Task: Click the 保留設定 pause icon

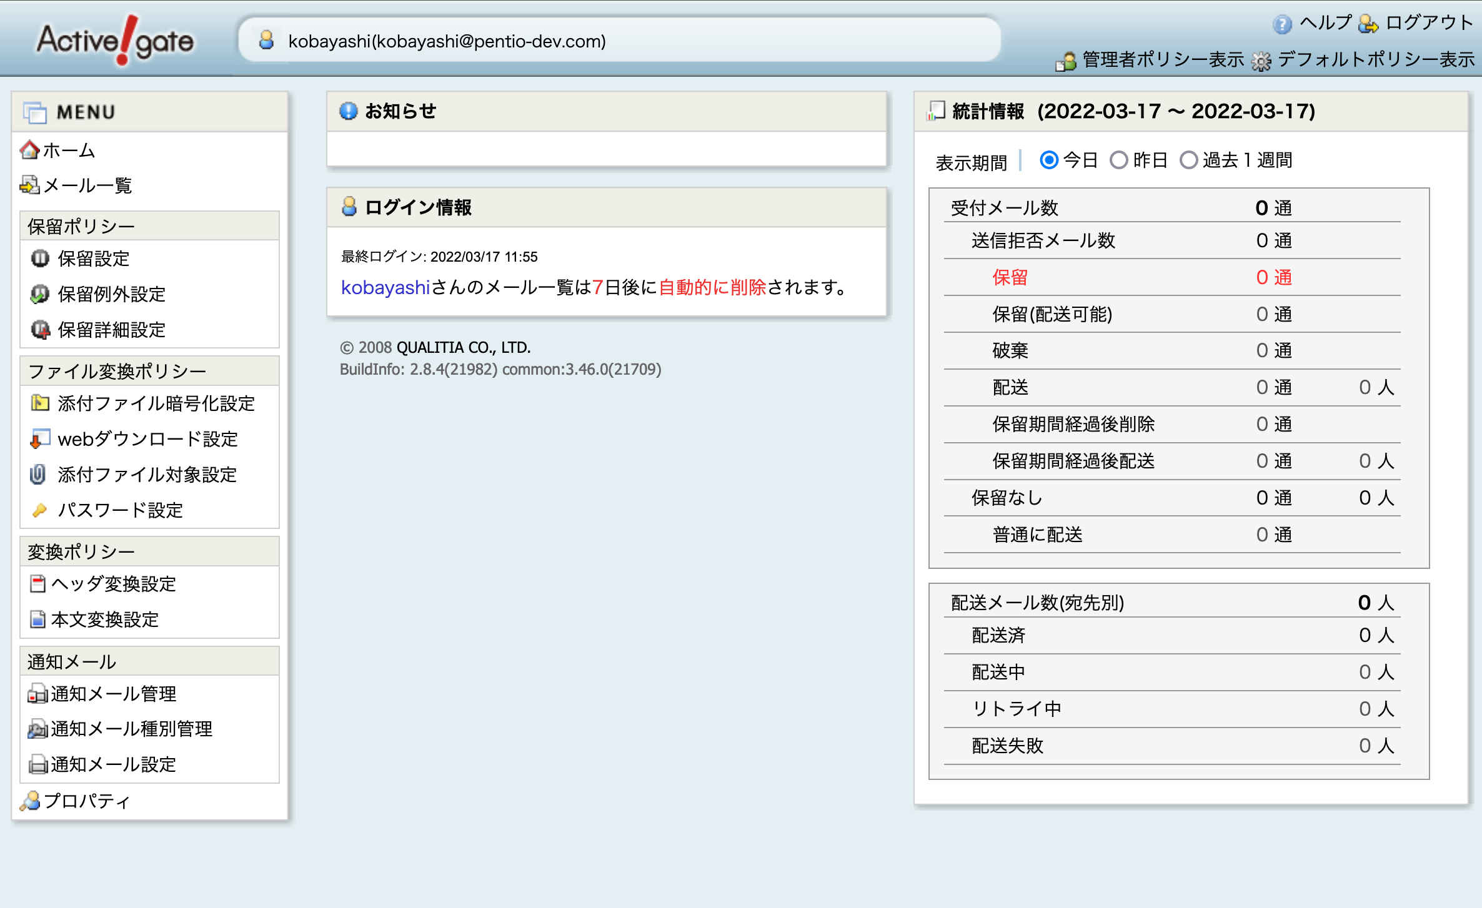Action: pos(40,258)
